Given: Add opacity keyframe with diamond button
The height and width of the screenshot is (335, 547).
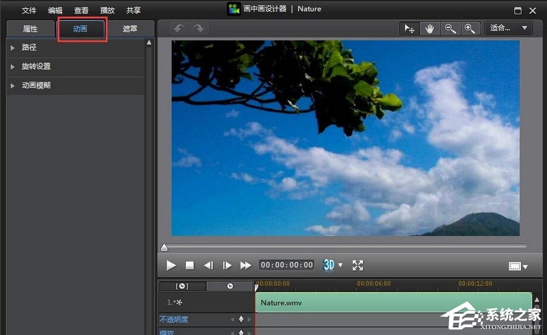Looking at the screenshot, I should 241,319.
